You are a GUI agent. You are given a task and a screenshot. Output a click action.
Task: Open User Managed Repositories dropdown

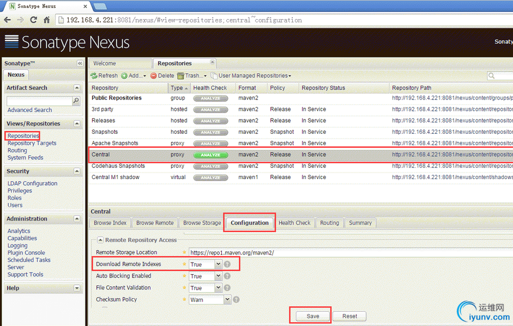tap(251, 76)
